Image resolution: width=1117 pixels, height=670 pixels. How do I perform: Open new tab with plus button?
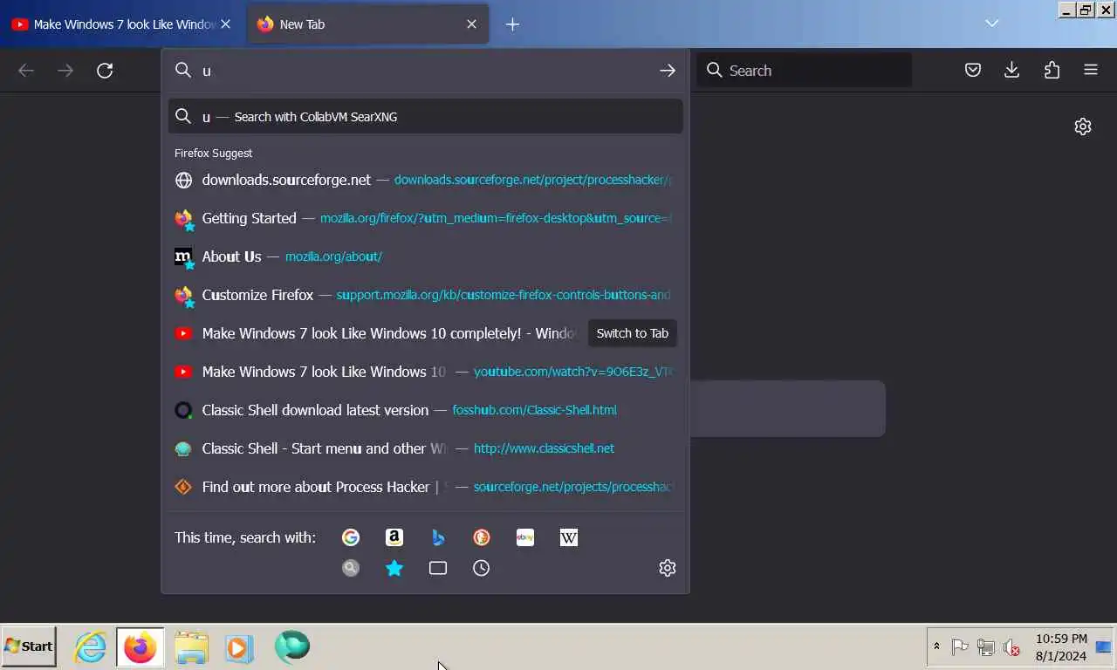(x=512, y=24)
